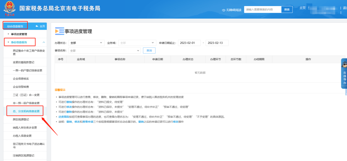Open 非一照一码户信息变更
This screenshot has height=161, width=347.
click(x=26, y=103)
